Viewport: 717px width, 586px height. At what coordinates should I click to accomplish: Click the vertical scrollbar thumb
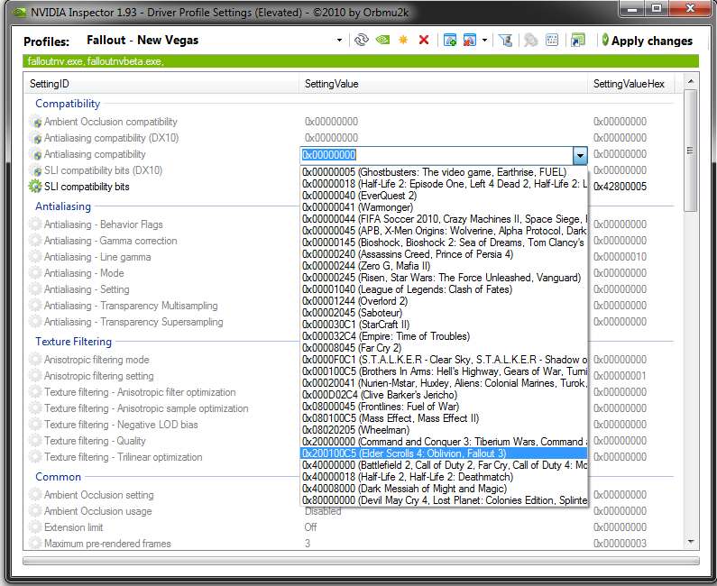(x=691, y=151)
